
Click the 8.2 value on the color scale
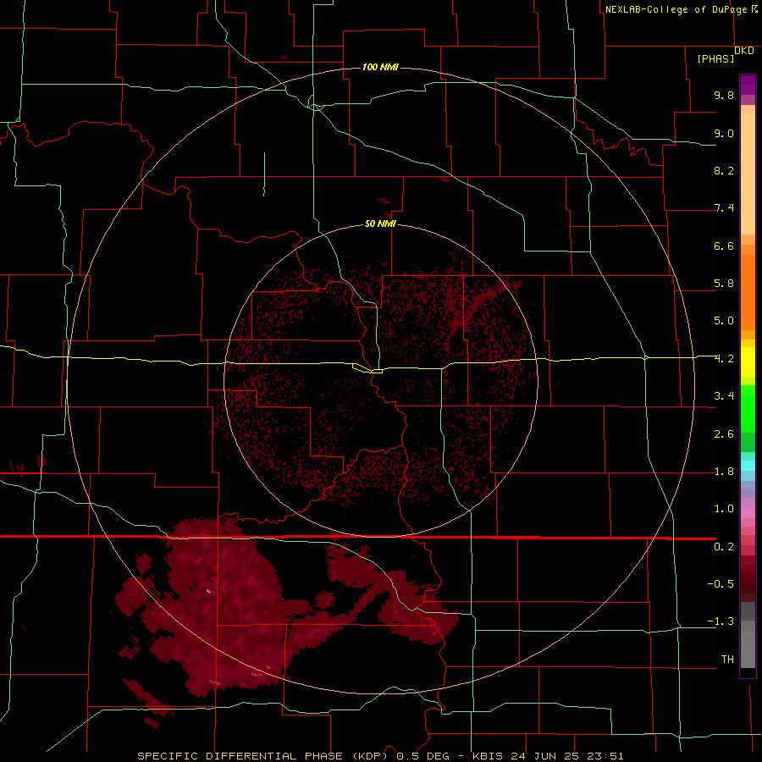[x=724, y=170]
